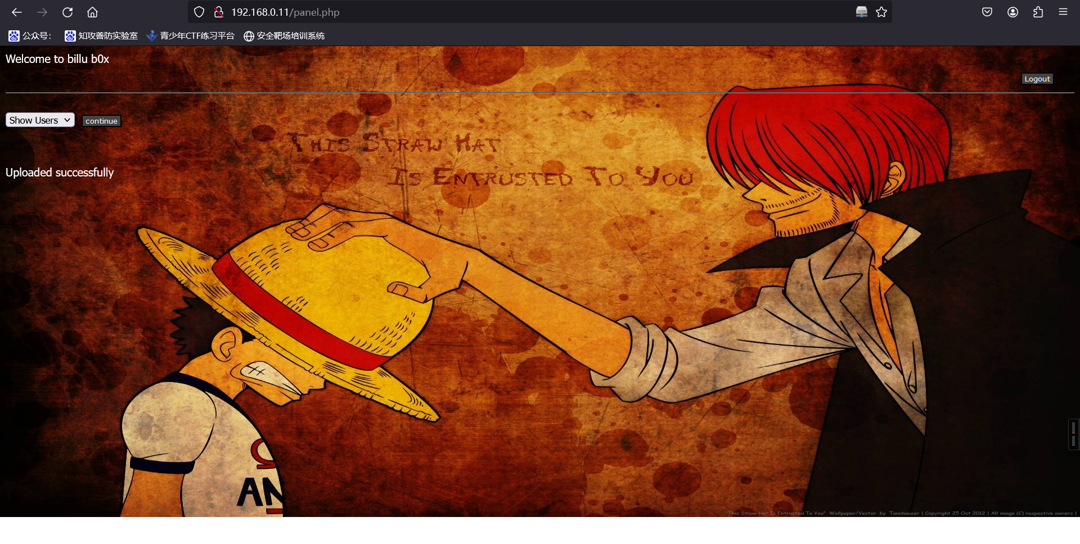Open the 安全靶场培训系统 bookmark
Viewport: 1080px width, 544px height.
(x=284, y=36)
